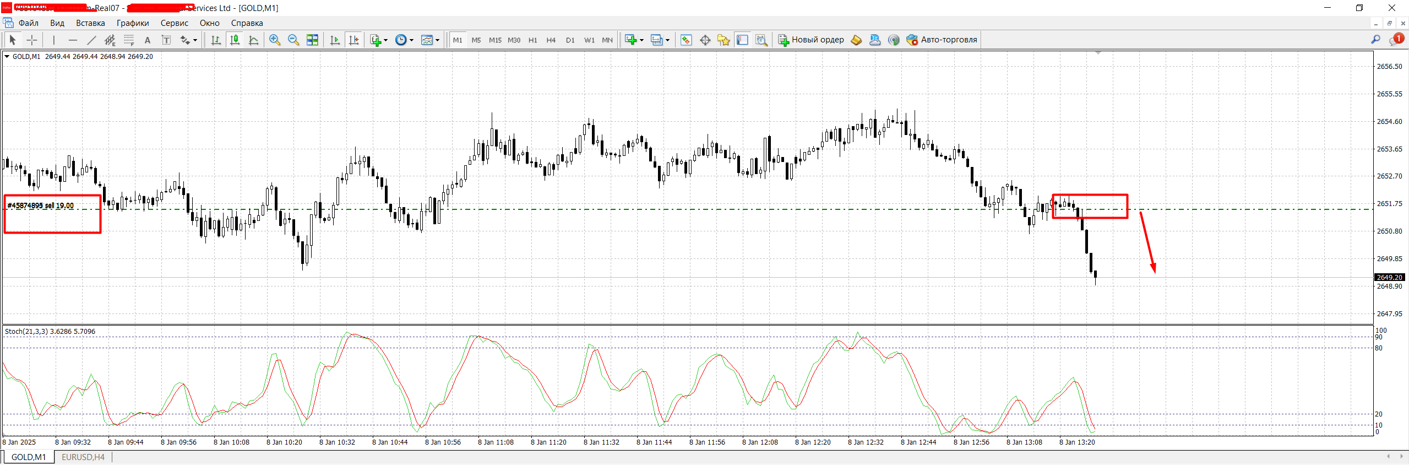
Task: Open the search magnifier icon
Action: click(x=1375, y=40)
